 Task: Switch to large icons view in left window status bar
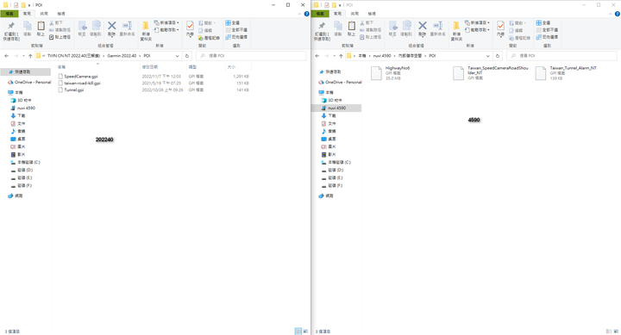(305, 331)
